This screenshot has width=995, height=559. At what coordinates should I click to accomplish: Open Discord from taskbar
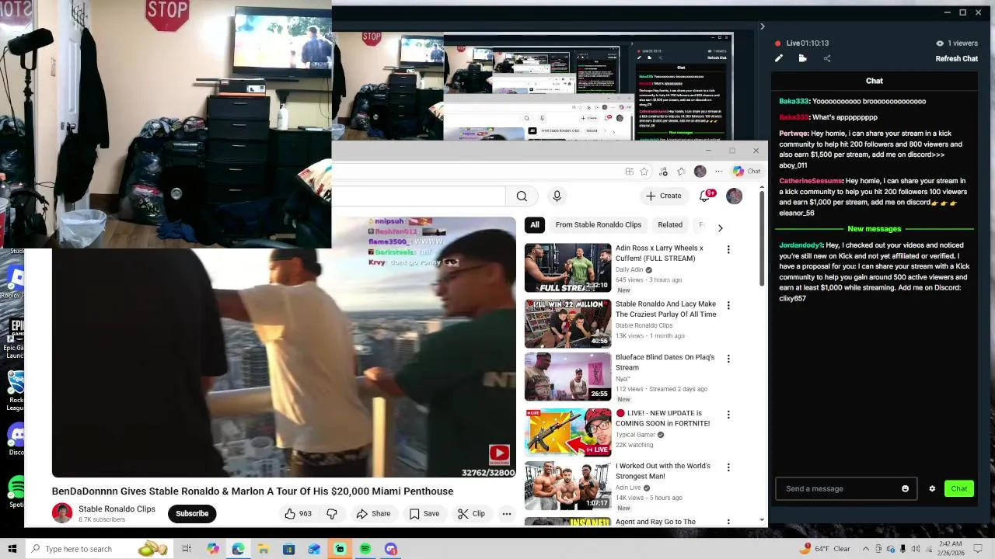pos(391,549)
